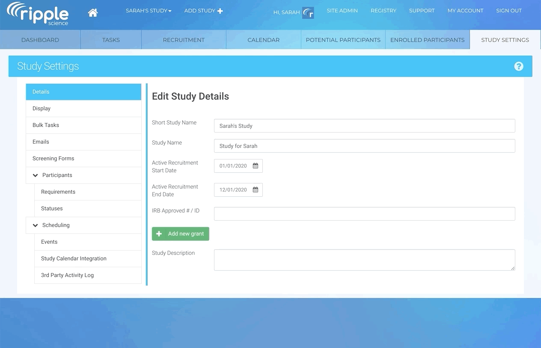Collapse the Scheduling section chevron
This screenshot has height=348, width=541.
[x=36, y=225]
